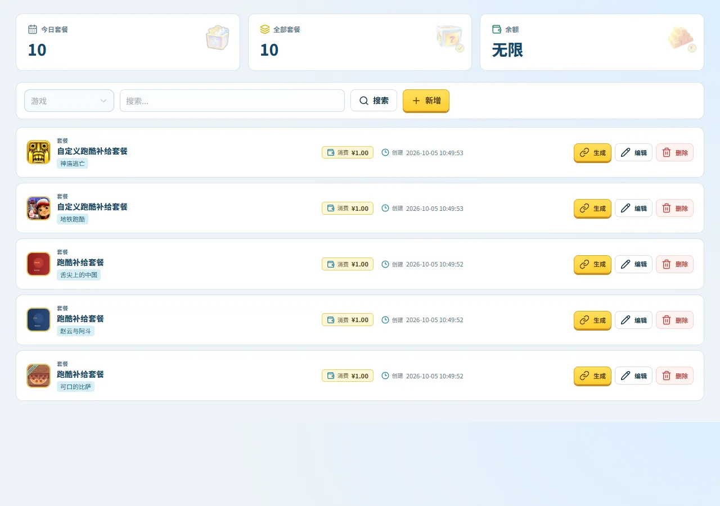Click the calendar icon beside 今日套餐
Screen dimensions: 720x506
(x=33, y=29)
